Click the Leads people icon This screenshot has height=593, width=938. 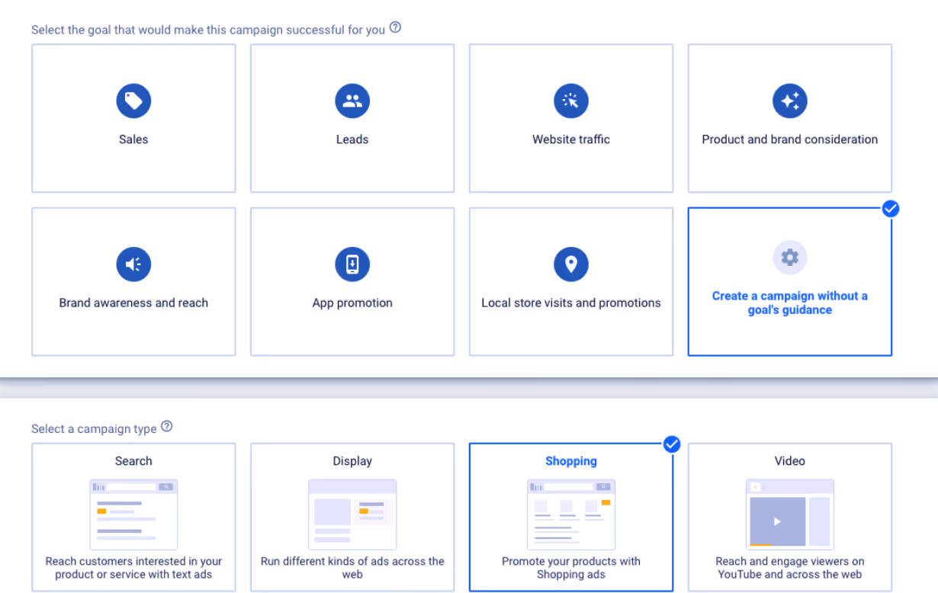pyautogui.click(x=352, y=101)
